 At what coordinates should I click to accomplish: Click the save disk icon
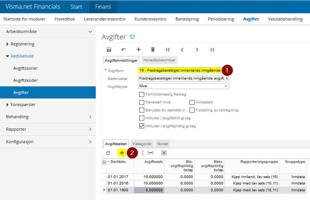point(109,50)
